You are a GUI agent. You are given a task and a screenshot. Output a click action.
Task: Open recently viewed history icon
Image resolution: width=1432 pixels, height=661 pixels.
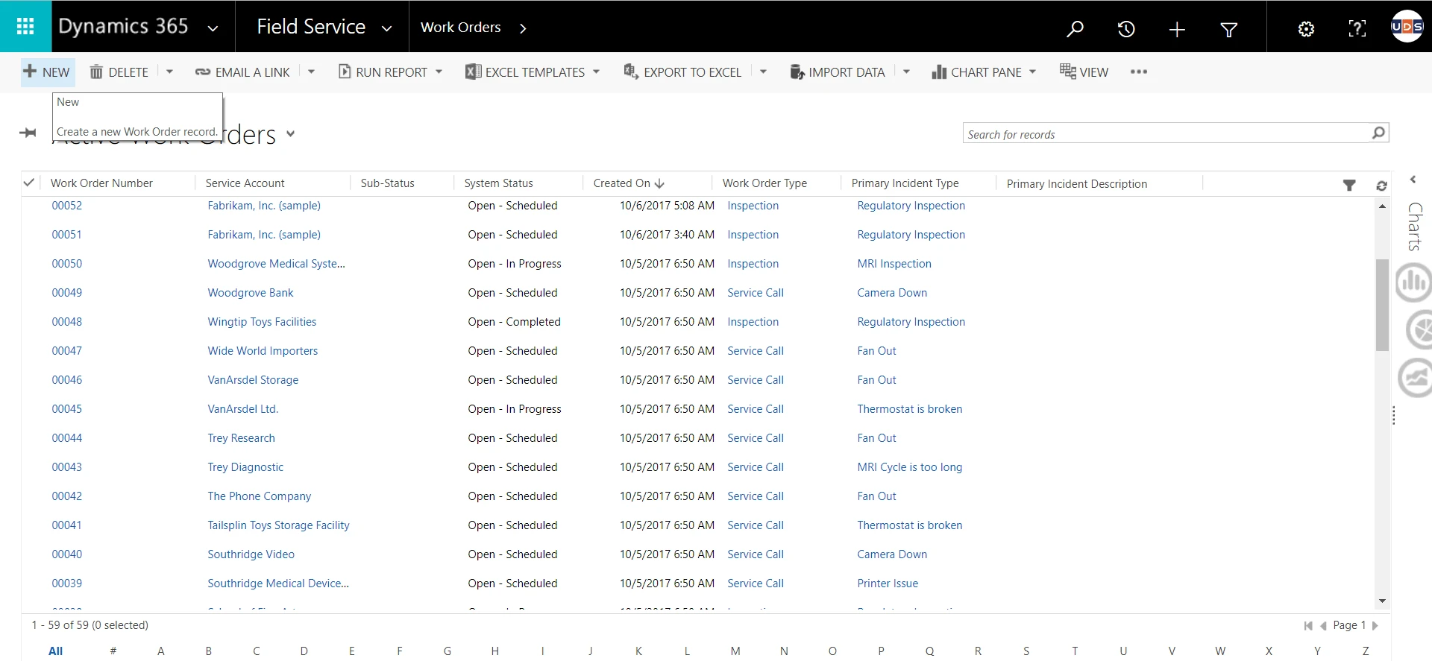[x=1126, y=29]
